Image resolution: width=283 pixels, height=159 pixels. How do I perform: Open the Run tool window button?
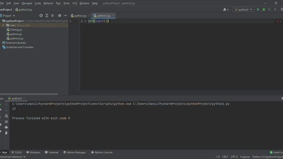(x=4, y=152)
